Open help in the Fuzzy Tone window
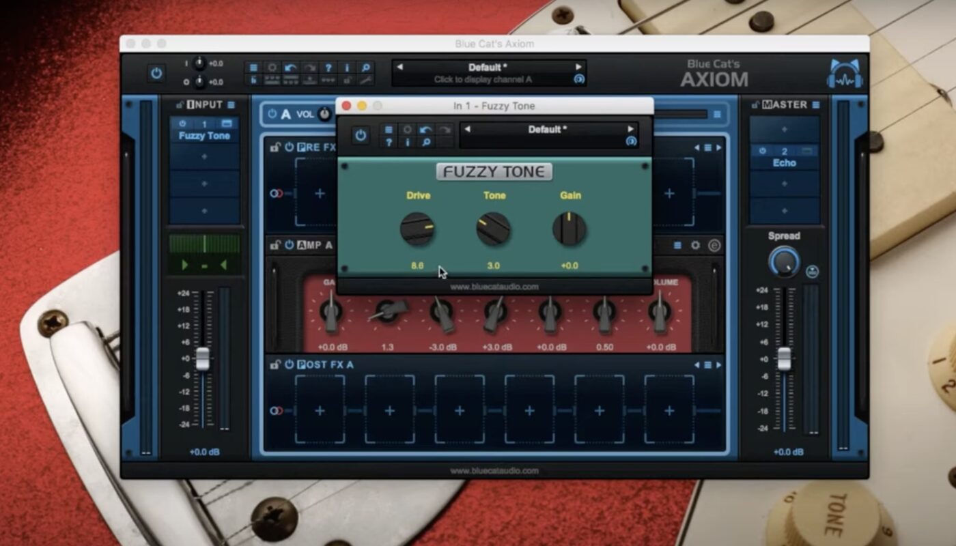Image resolution: width=956 pixels, height=546 pixels. pos(389,142)
